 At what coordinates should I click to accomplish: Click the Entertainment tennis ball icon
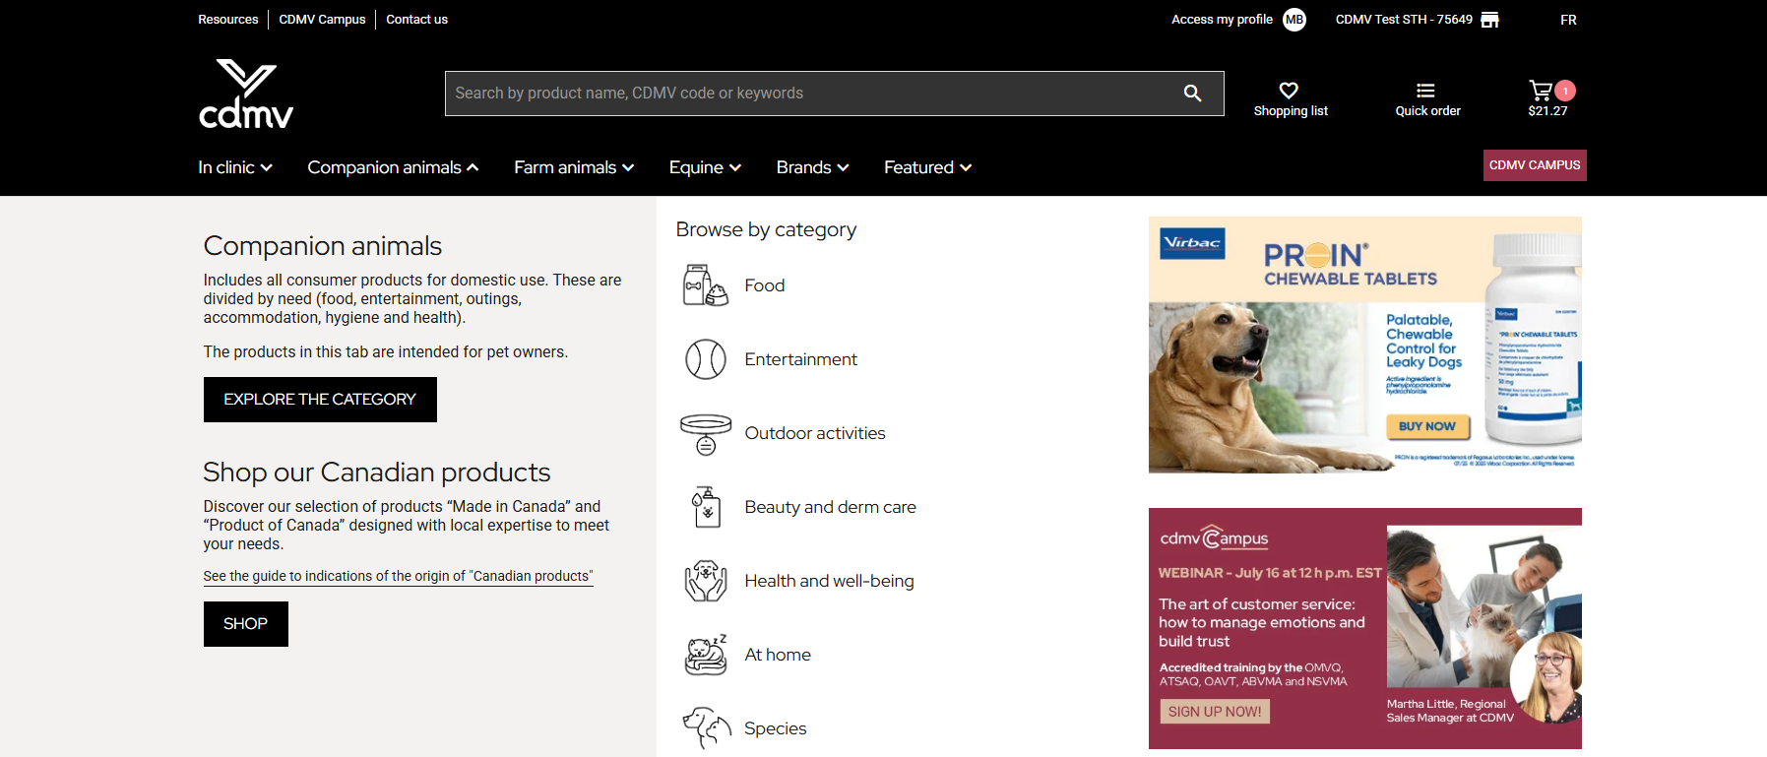click(x=706, y=359)
